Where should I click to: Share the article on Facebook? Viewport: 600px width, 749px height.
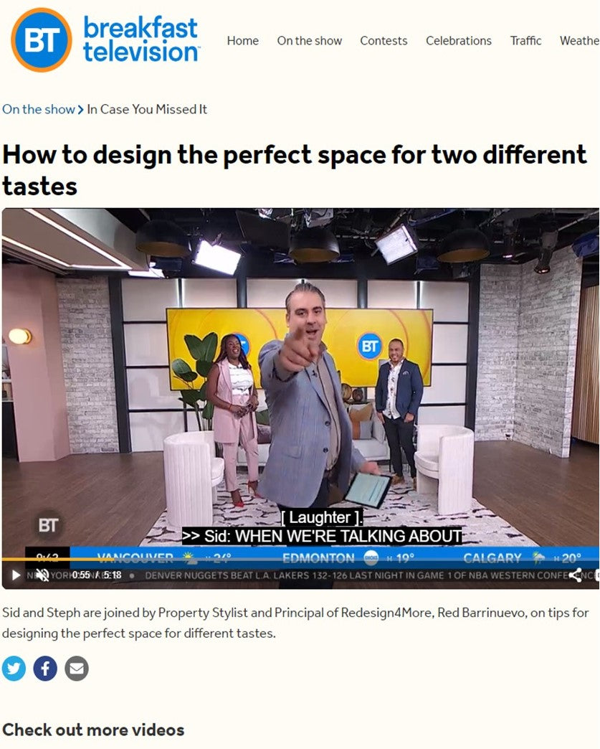tap(45, 668)
